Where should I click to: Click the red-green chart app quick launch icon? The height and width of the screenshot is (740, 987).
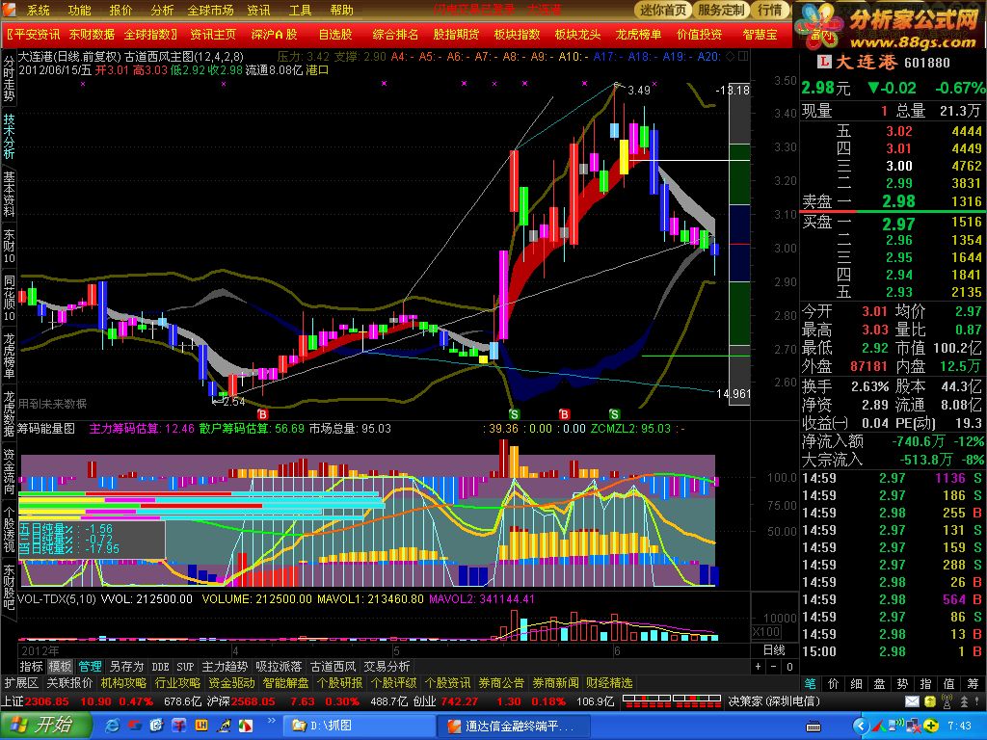click(246, 726)
